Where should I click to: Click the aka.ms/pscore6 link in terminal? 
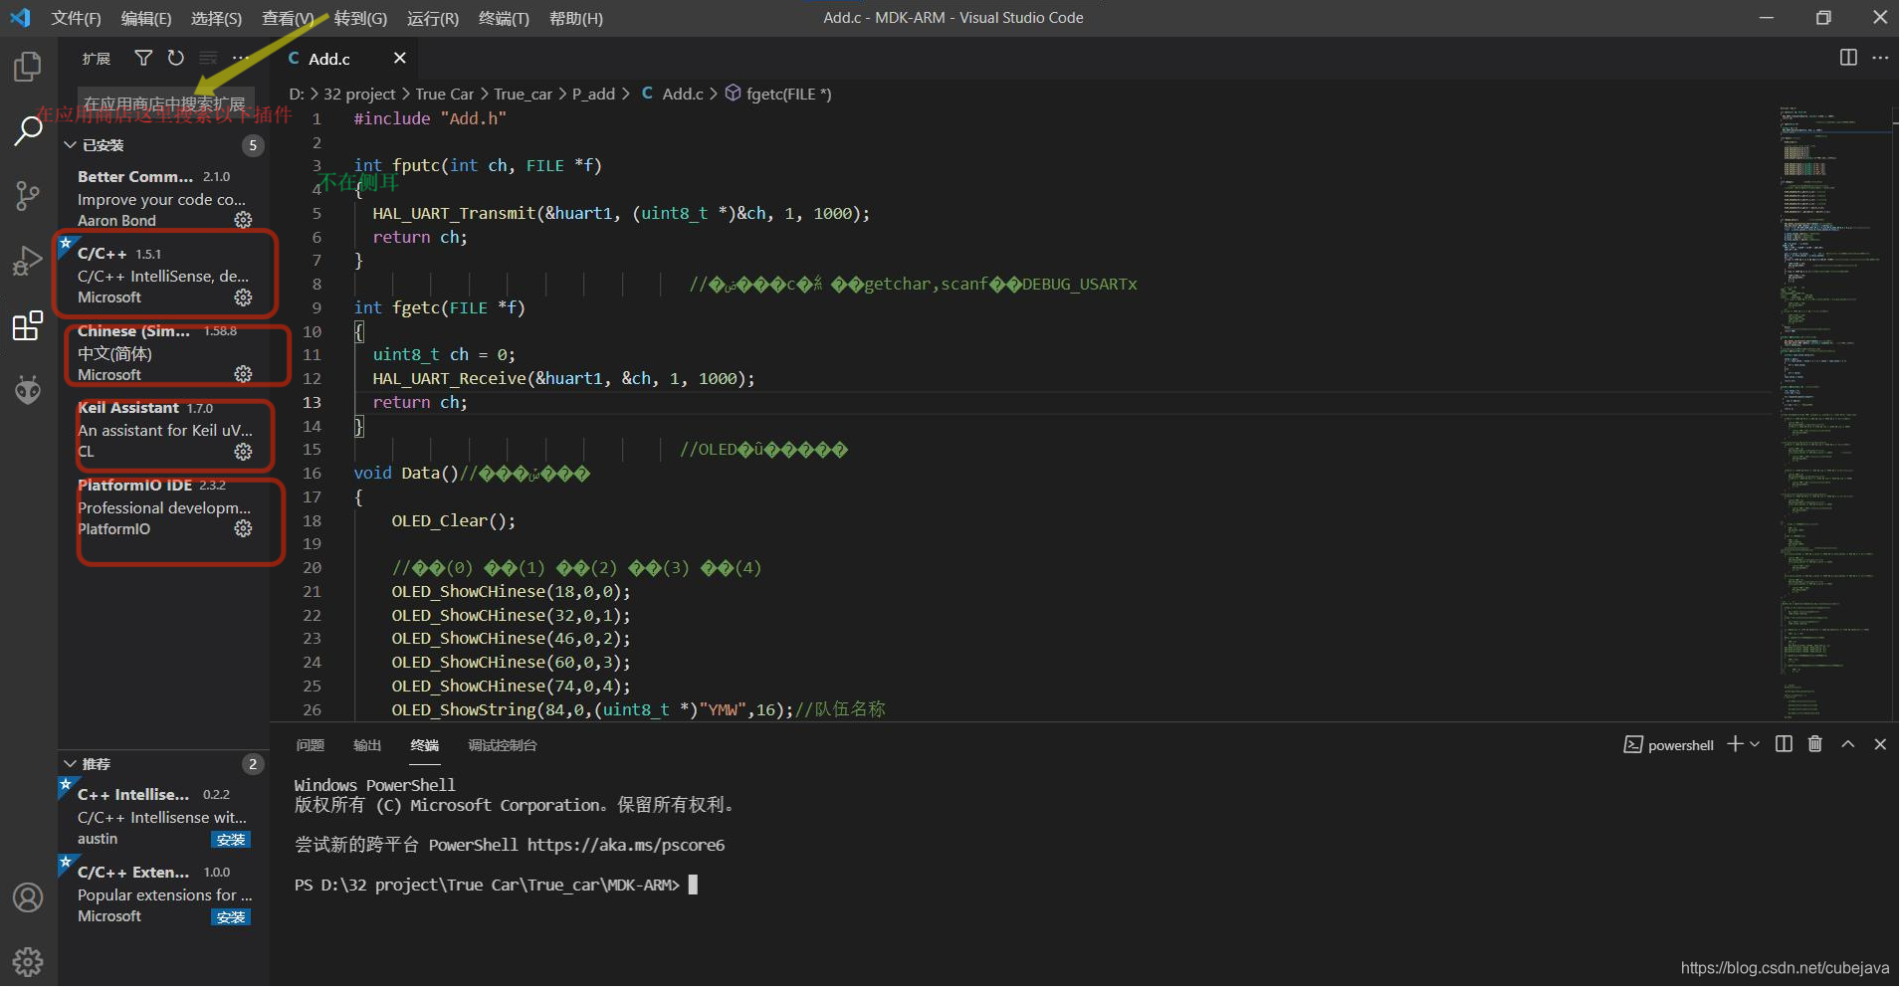coord(626,845)
